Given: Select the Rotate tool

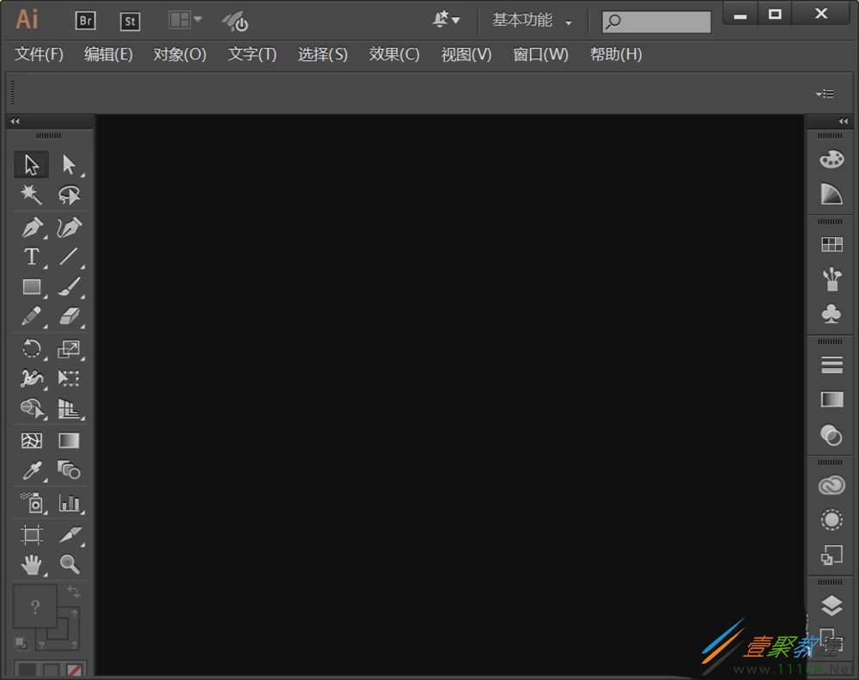Looking at the screenshot, I should tap(31, 348).
